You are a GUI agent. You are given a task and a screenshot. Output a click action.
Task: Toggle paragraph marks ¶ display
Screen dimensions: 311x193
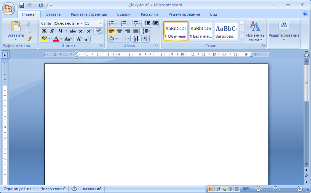tap(145, 39)
